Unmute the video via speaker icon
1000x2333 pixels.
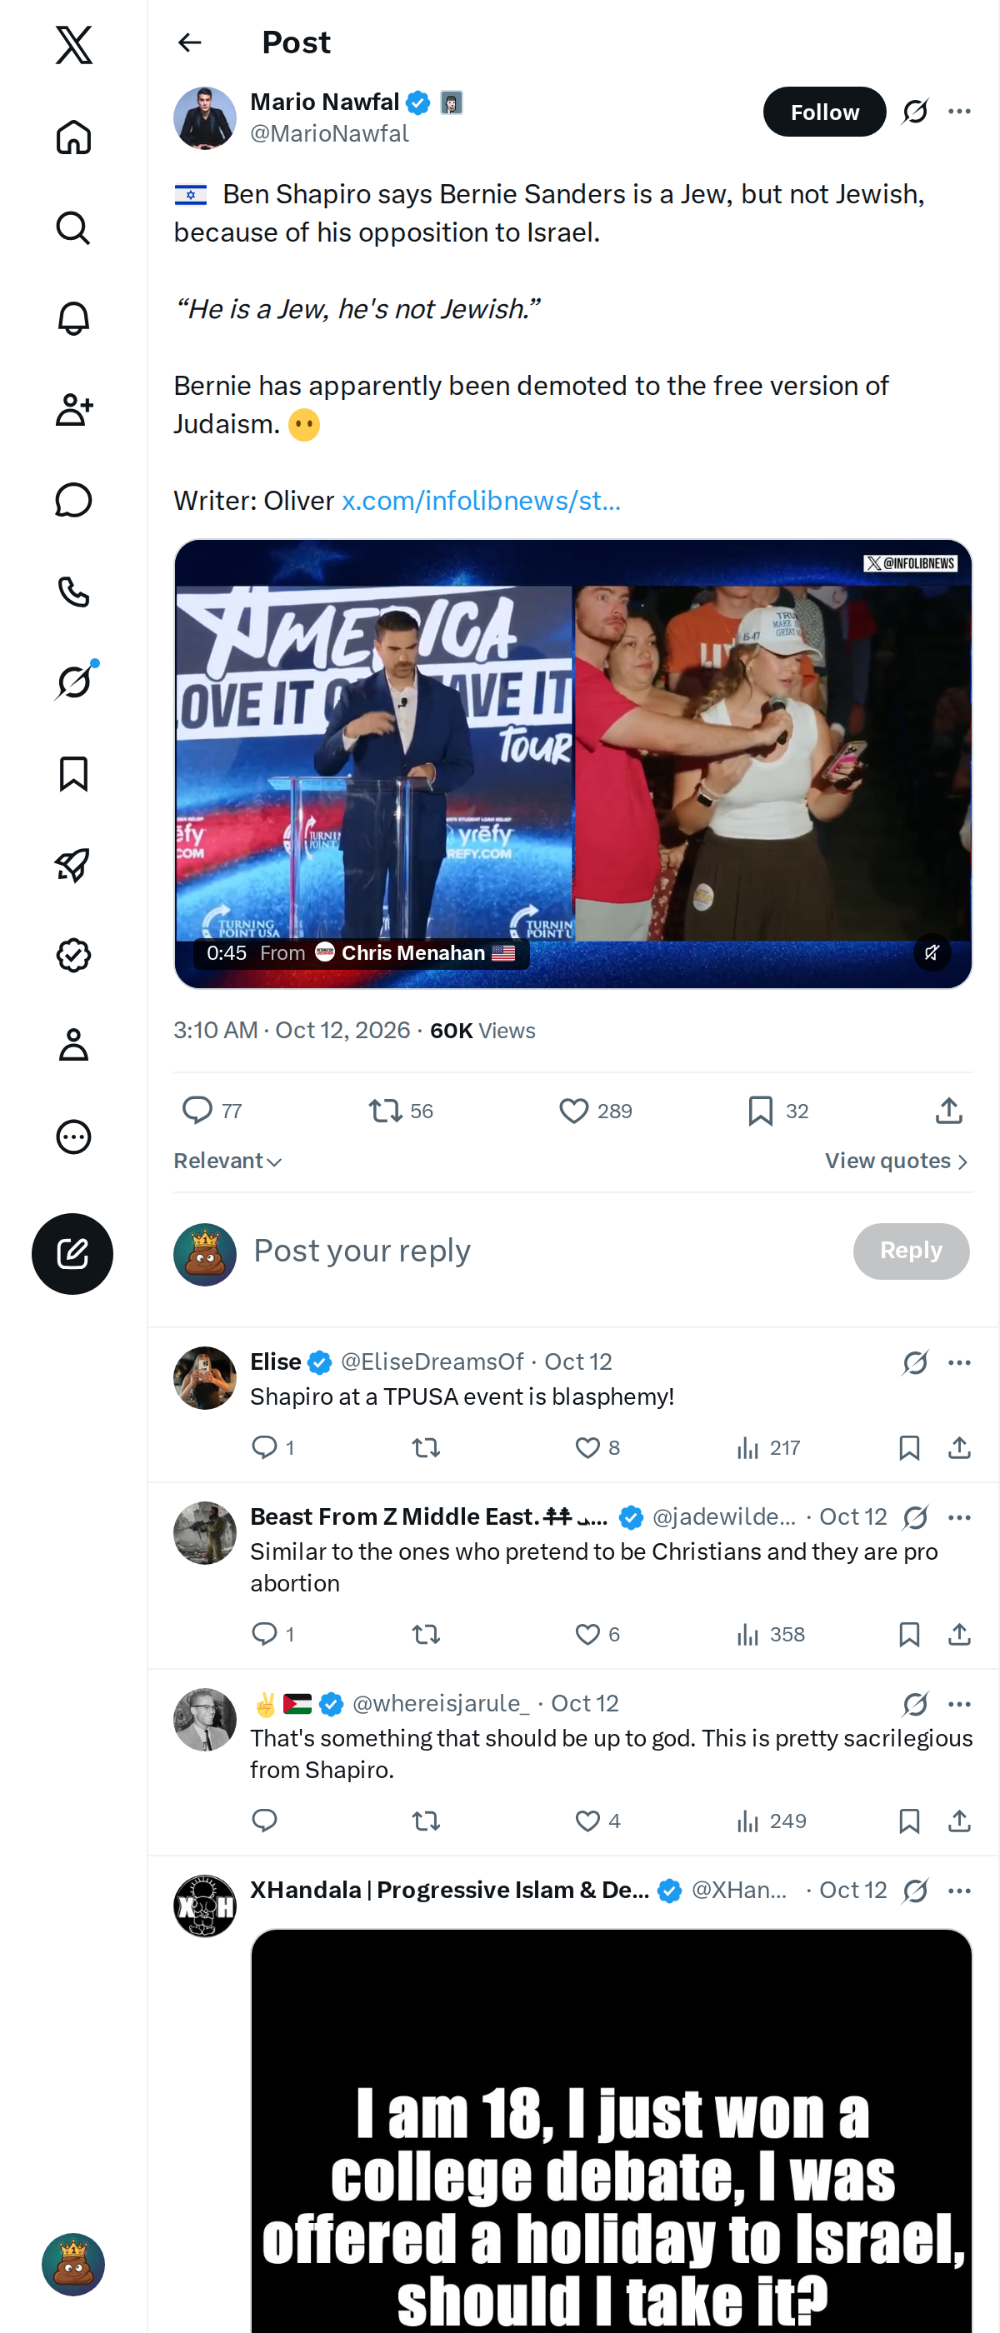(931, 952)
